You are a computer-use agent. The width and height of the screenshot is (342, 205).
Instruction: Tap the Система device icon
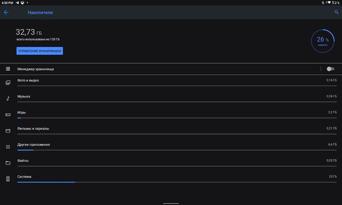point(8,179)
